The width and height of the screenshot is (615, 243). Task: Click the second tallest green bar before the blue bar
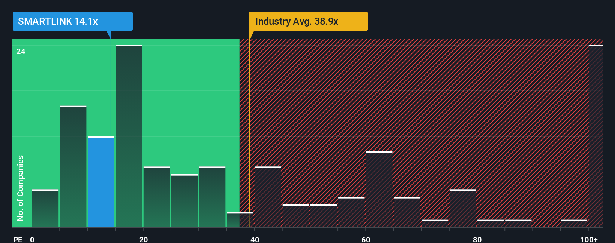click(x=73, y=167)
